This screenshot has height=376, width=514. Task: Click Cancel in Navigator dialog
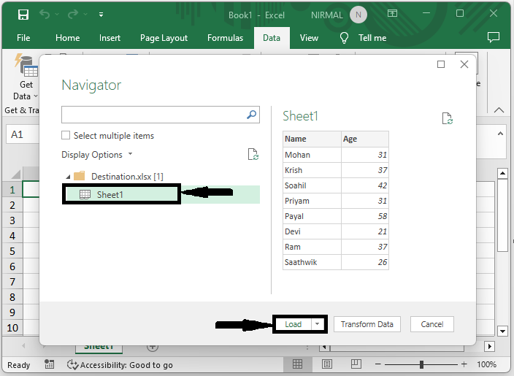432,324
